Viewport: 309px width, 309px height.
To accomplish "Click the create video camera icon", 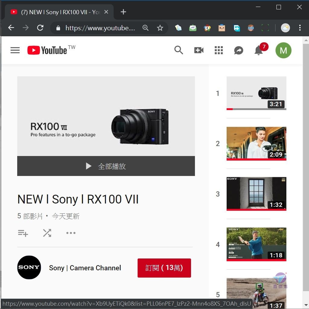I will click(199, 50).
